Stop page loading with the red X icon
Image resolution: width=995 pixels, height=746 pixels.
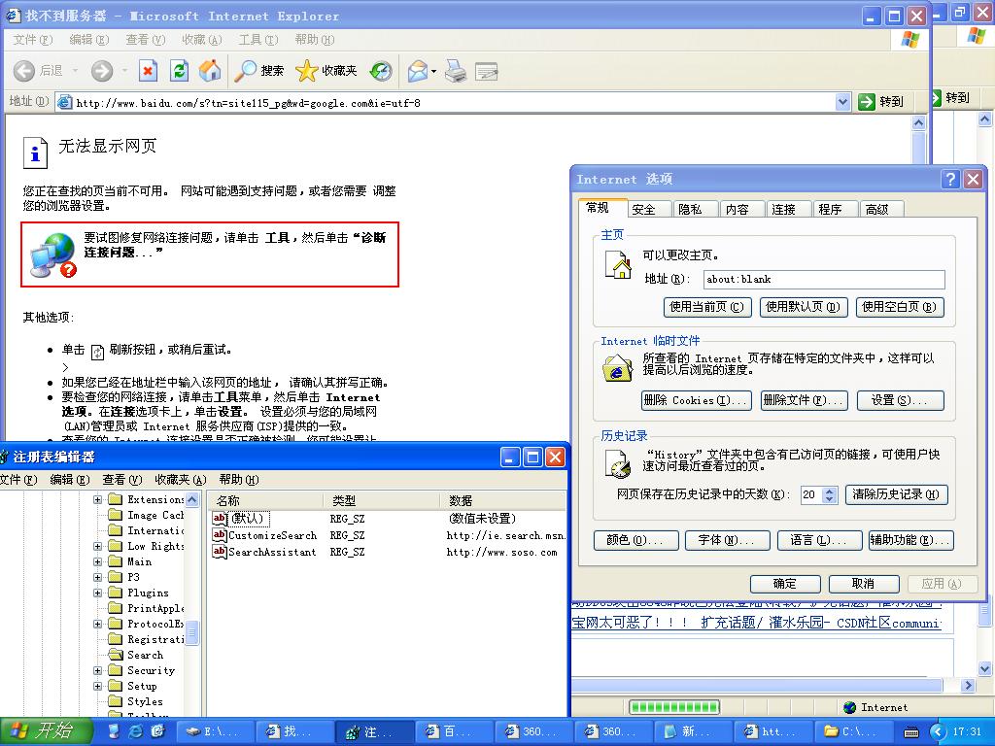coord(148,71)
